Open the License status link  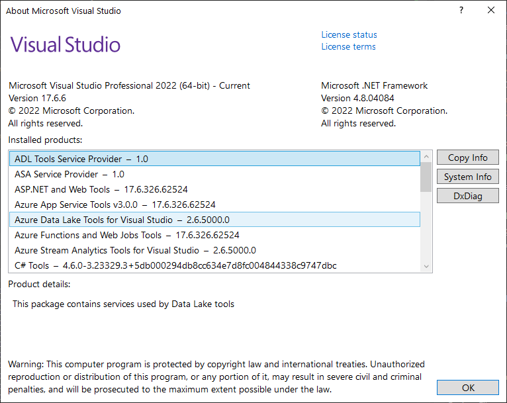click(349, 34)
